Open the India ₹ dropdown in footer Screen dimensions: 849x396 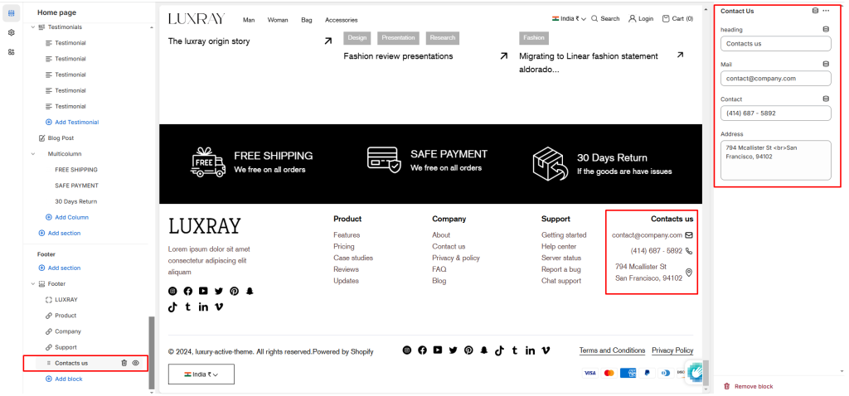pos(201,374)
